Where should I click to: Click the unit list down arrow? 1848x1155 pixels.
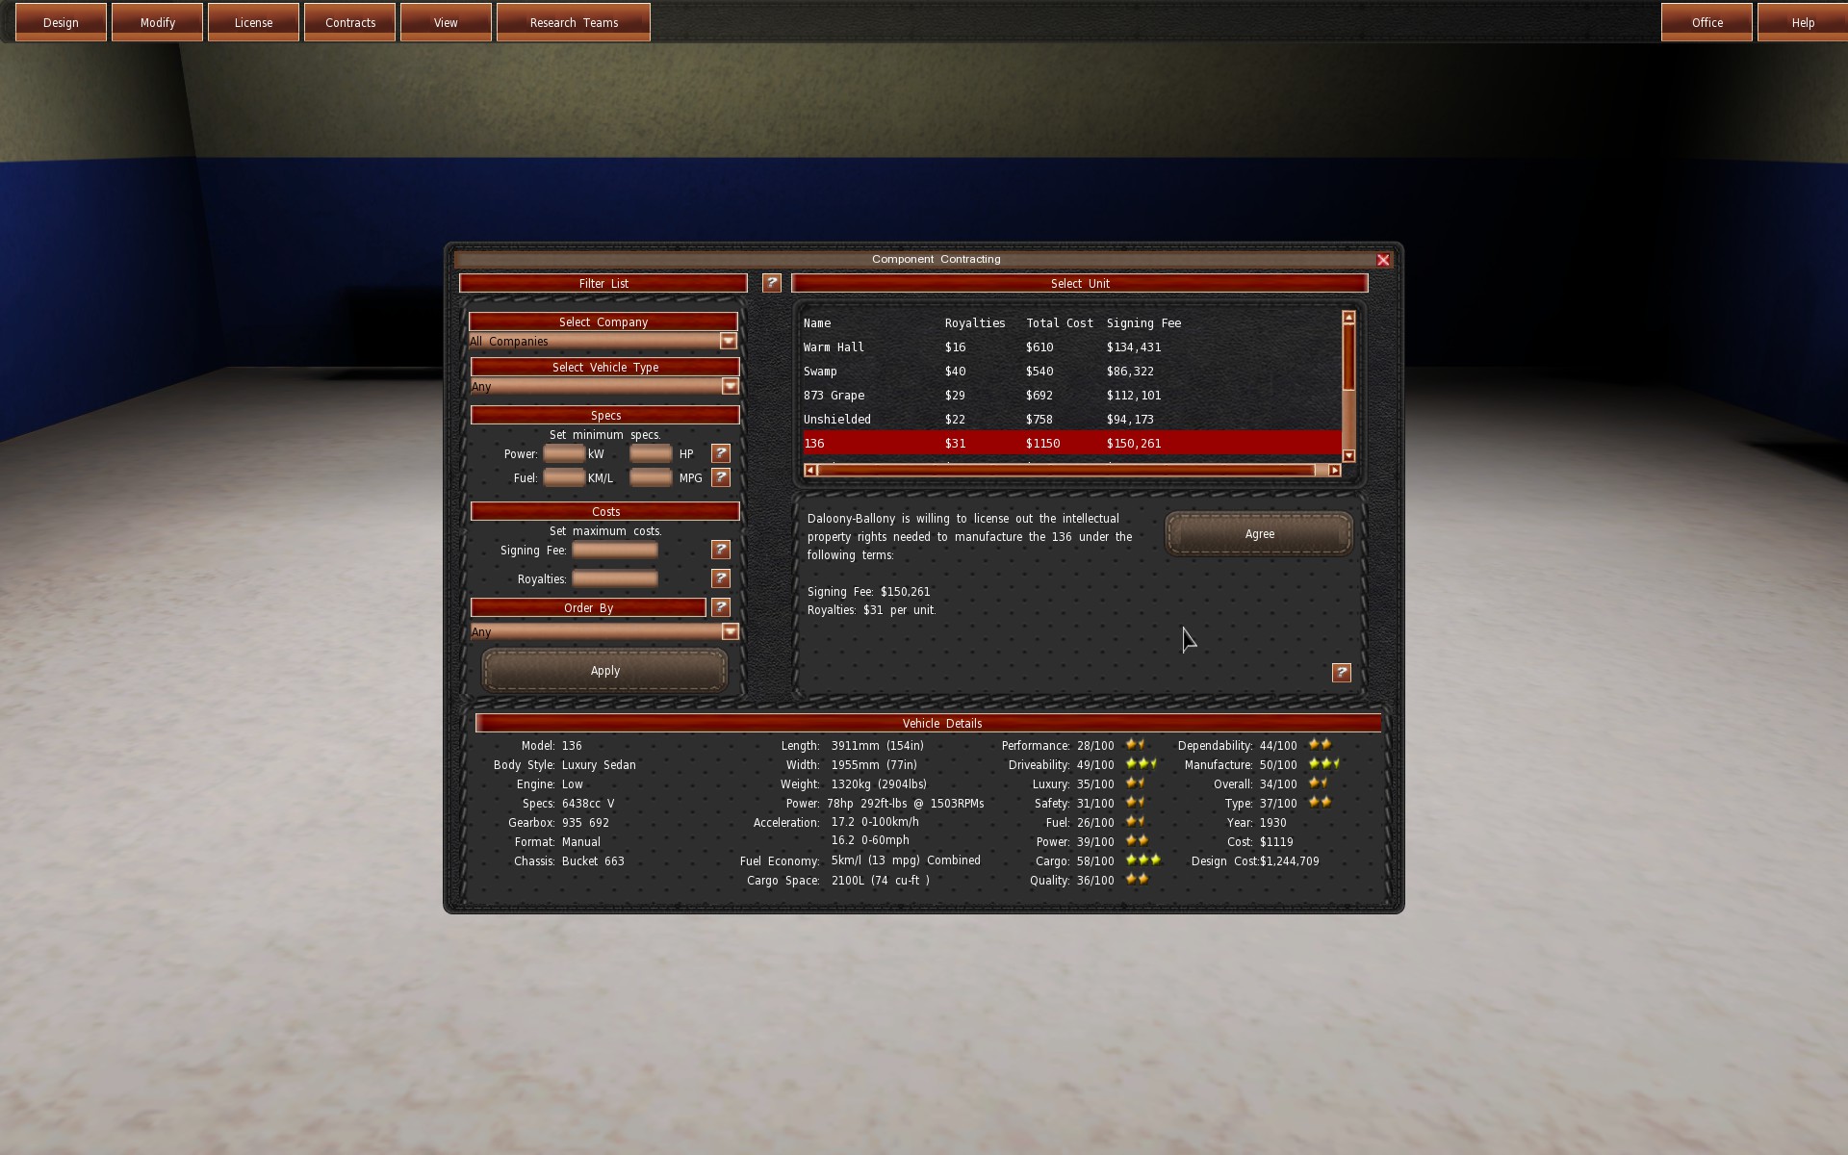point(1348,456)
